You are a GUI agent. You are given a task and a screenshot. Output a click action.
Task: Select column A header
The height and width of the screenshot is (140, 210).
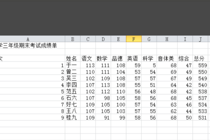tap(28, 39)
